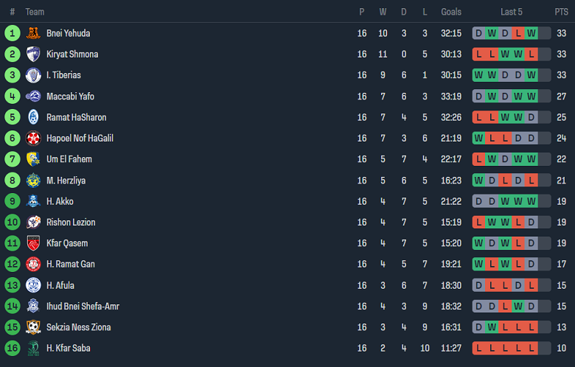Click the I. Tiberias club badge

33,75
